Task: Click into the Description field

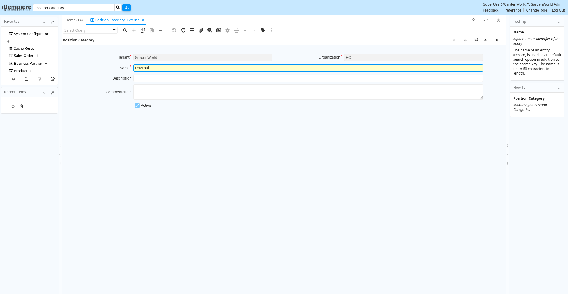Action: [308, 78]
